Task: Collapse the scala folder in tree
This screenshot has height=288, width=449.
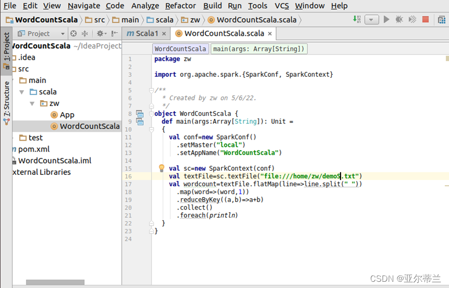Action: pyautogui.click(x=22, y=92)
